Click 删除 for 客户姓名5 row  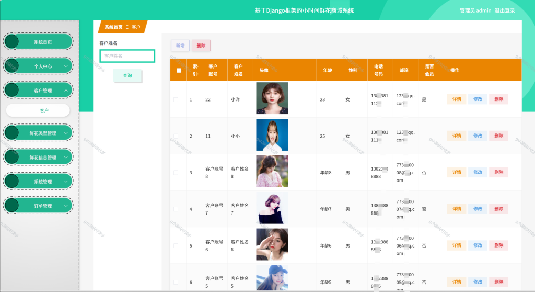point(499,282)
